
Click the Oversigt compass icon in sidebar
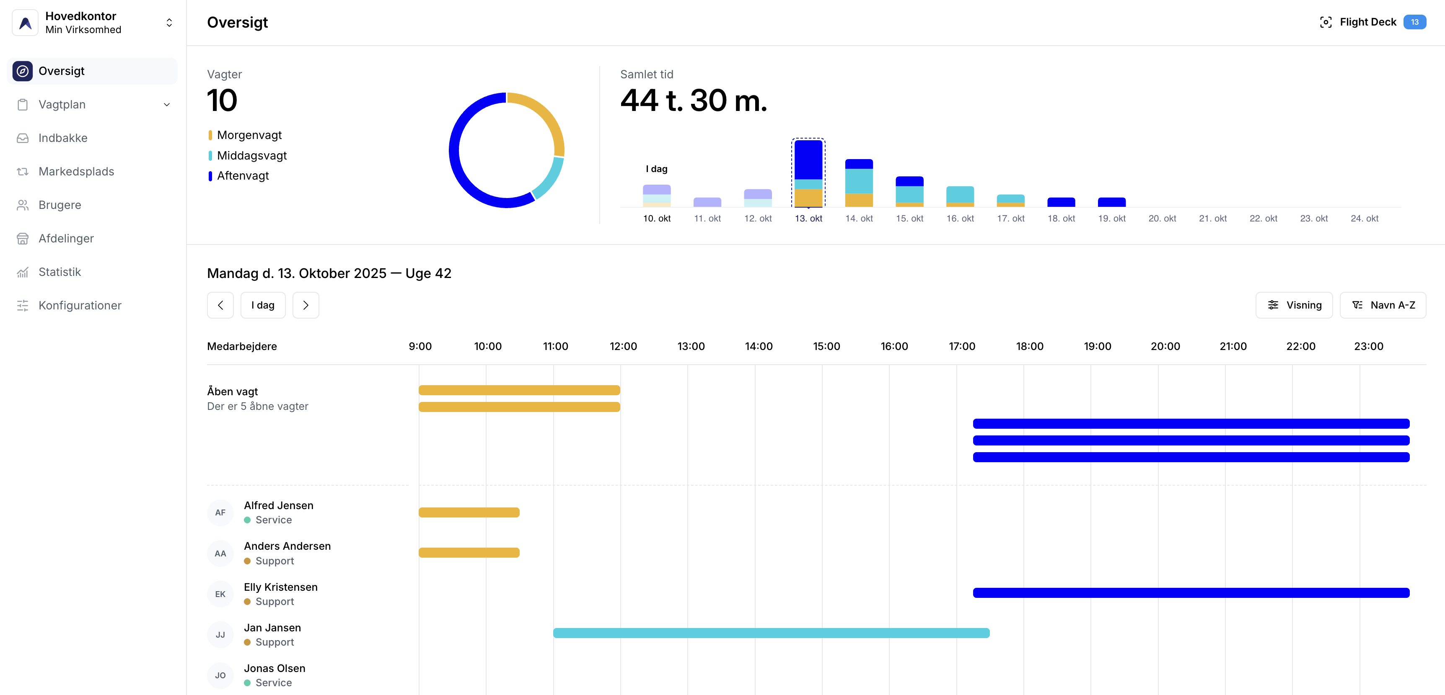tap(23, 71)
